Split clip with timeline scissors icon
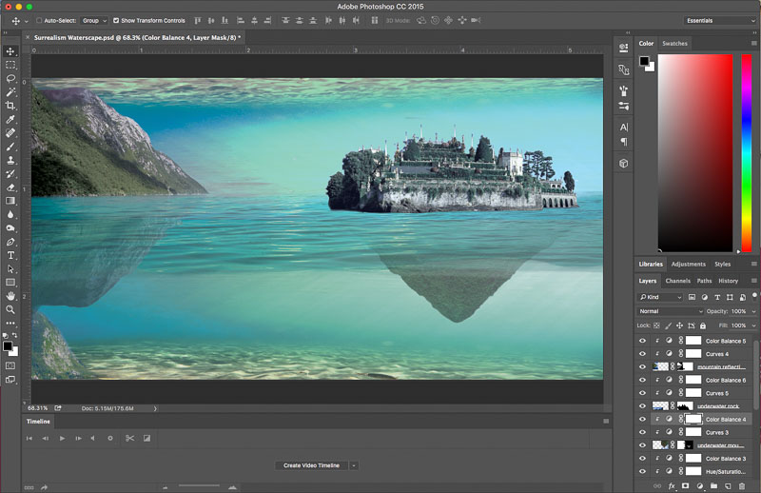This screenshot has height=493, width=761. [129, 438]
